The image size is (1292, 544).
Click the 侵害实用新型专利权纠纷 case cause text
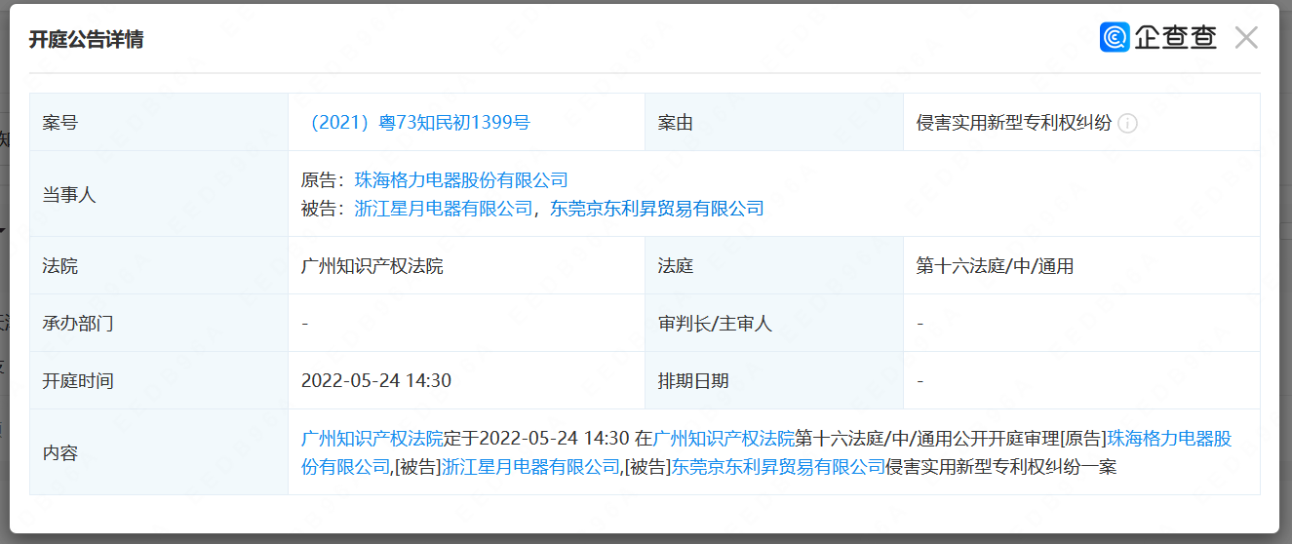click(x=1014, y=123)
